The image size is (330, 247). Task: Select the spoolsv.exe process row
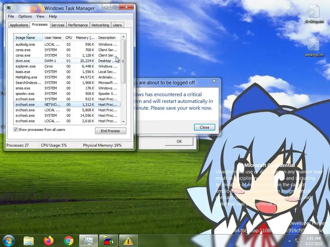[x=67, y=94]
